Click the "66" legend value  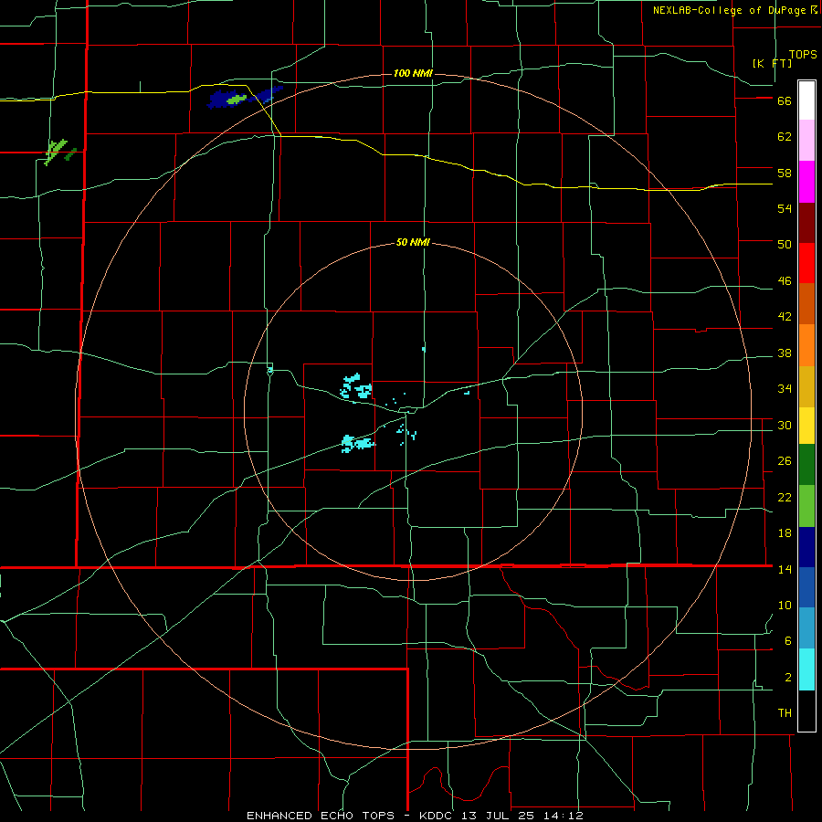point(785,101)
